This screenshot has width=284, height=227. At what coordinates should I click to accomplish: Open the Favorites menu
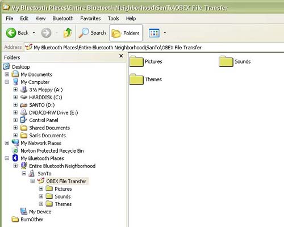90,18
